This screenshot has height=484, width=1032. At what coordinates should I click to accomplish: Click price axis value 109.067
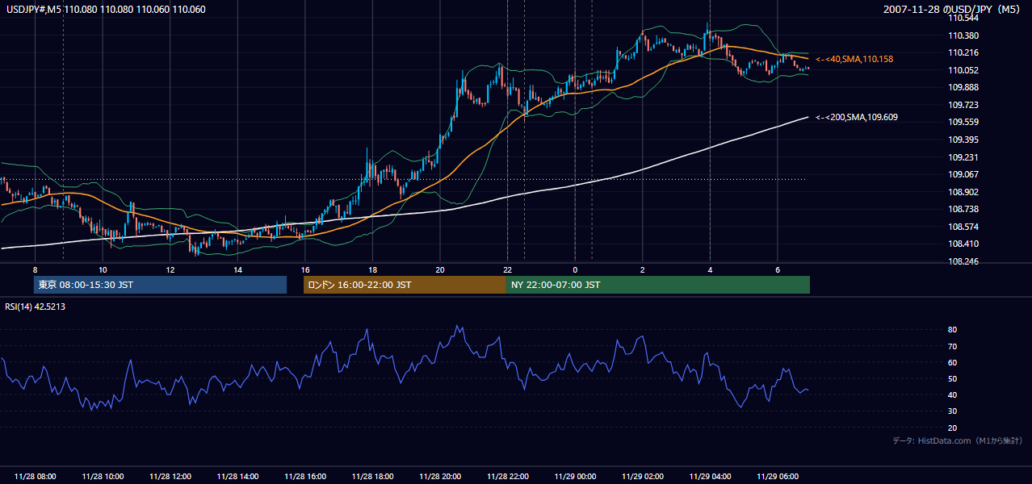(964, 174)
